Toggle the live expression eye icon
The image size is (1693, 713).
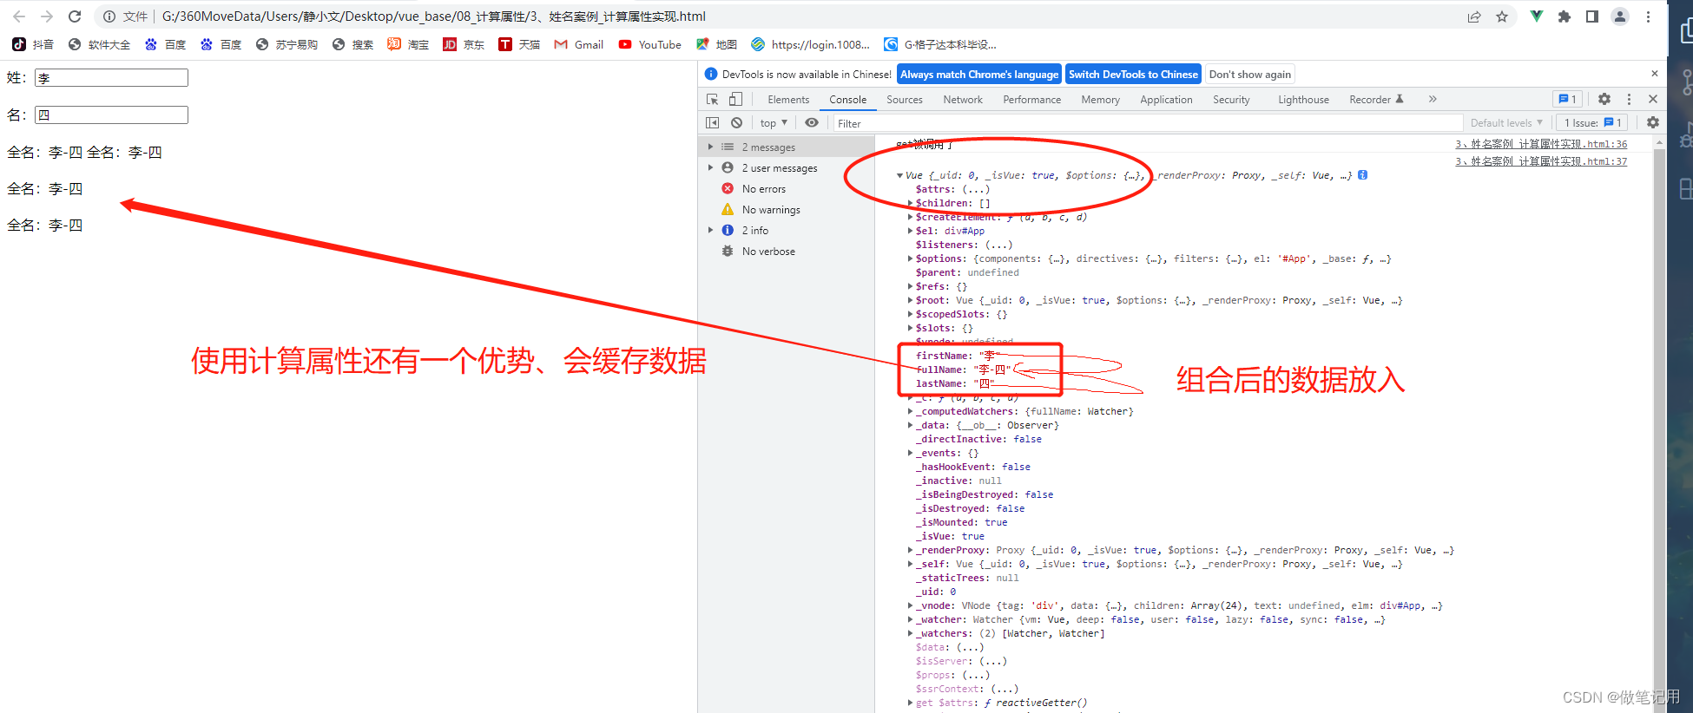pyautogui.click(x=812, y=122)
